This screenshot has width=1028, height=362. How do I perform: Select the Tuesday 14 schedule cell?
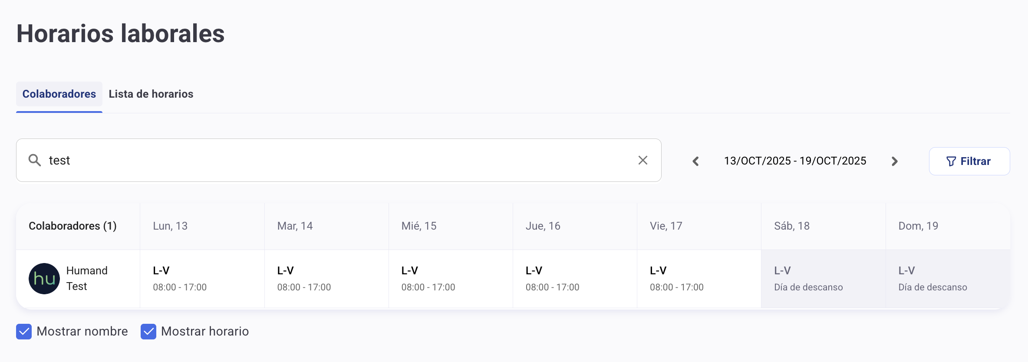(326, 279)
